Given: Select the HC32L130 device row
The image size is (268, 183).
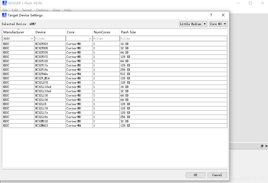Looking at the screenshot, I should (114, 95).
